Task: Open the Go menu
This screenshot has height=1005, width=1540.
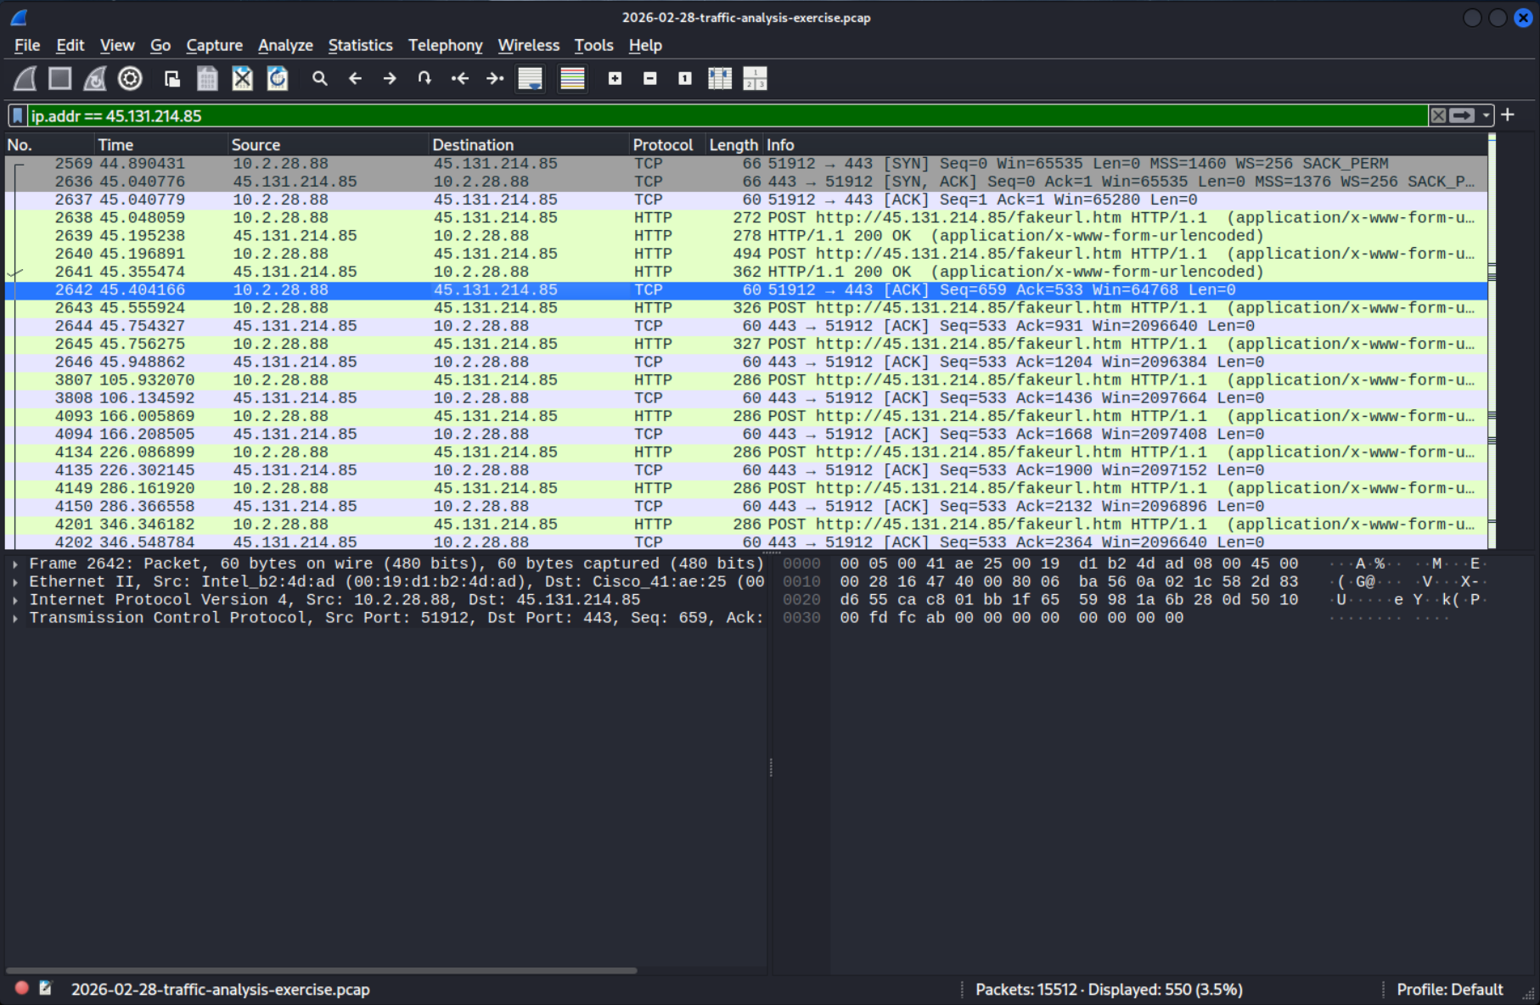Action: [x=160, y=45]
